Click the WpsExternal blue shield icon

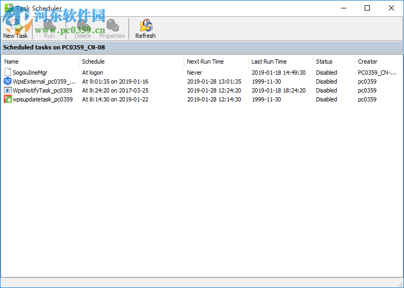tap(8, 81)
